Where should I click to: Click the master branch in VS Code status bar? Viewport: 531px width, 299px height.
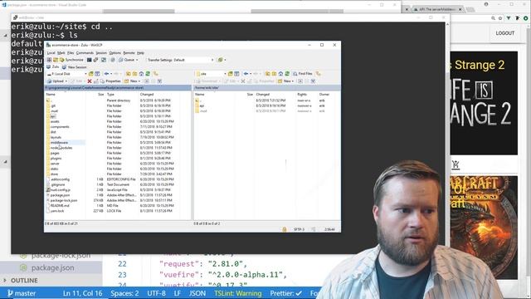click(x=22, y=293)
